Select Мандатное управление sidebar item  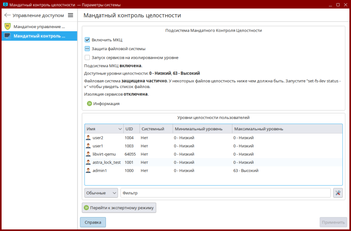click(39, 26)
